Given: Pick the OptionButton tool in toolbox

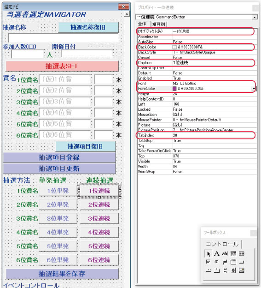Looking at the screenshot, I should tap(217, 262).
